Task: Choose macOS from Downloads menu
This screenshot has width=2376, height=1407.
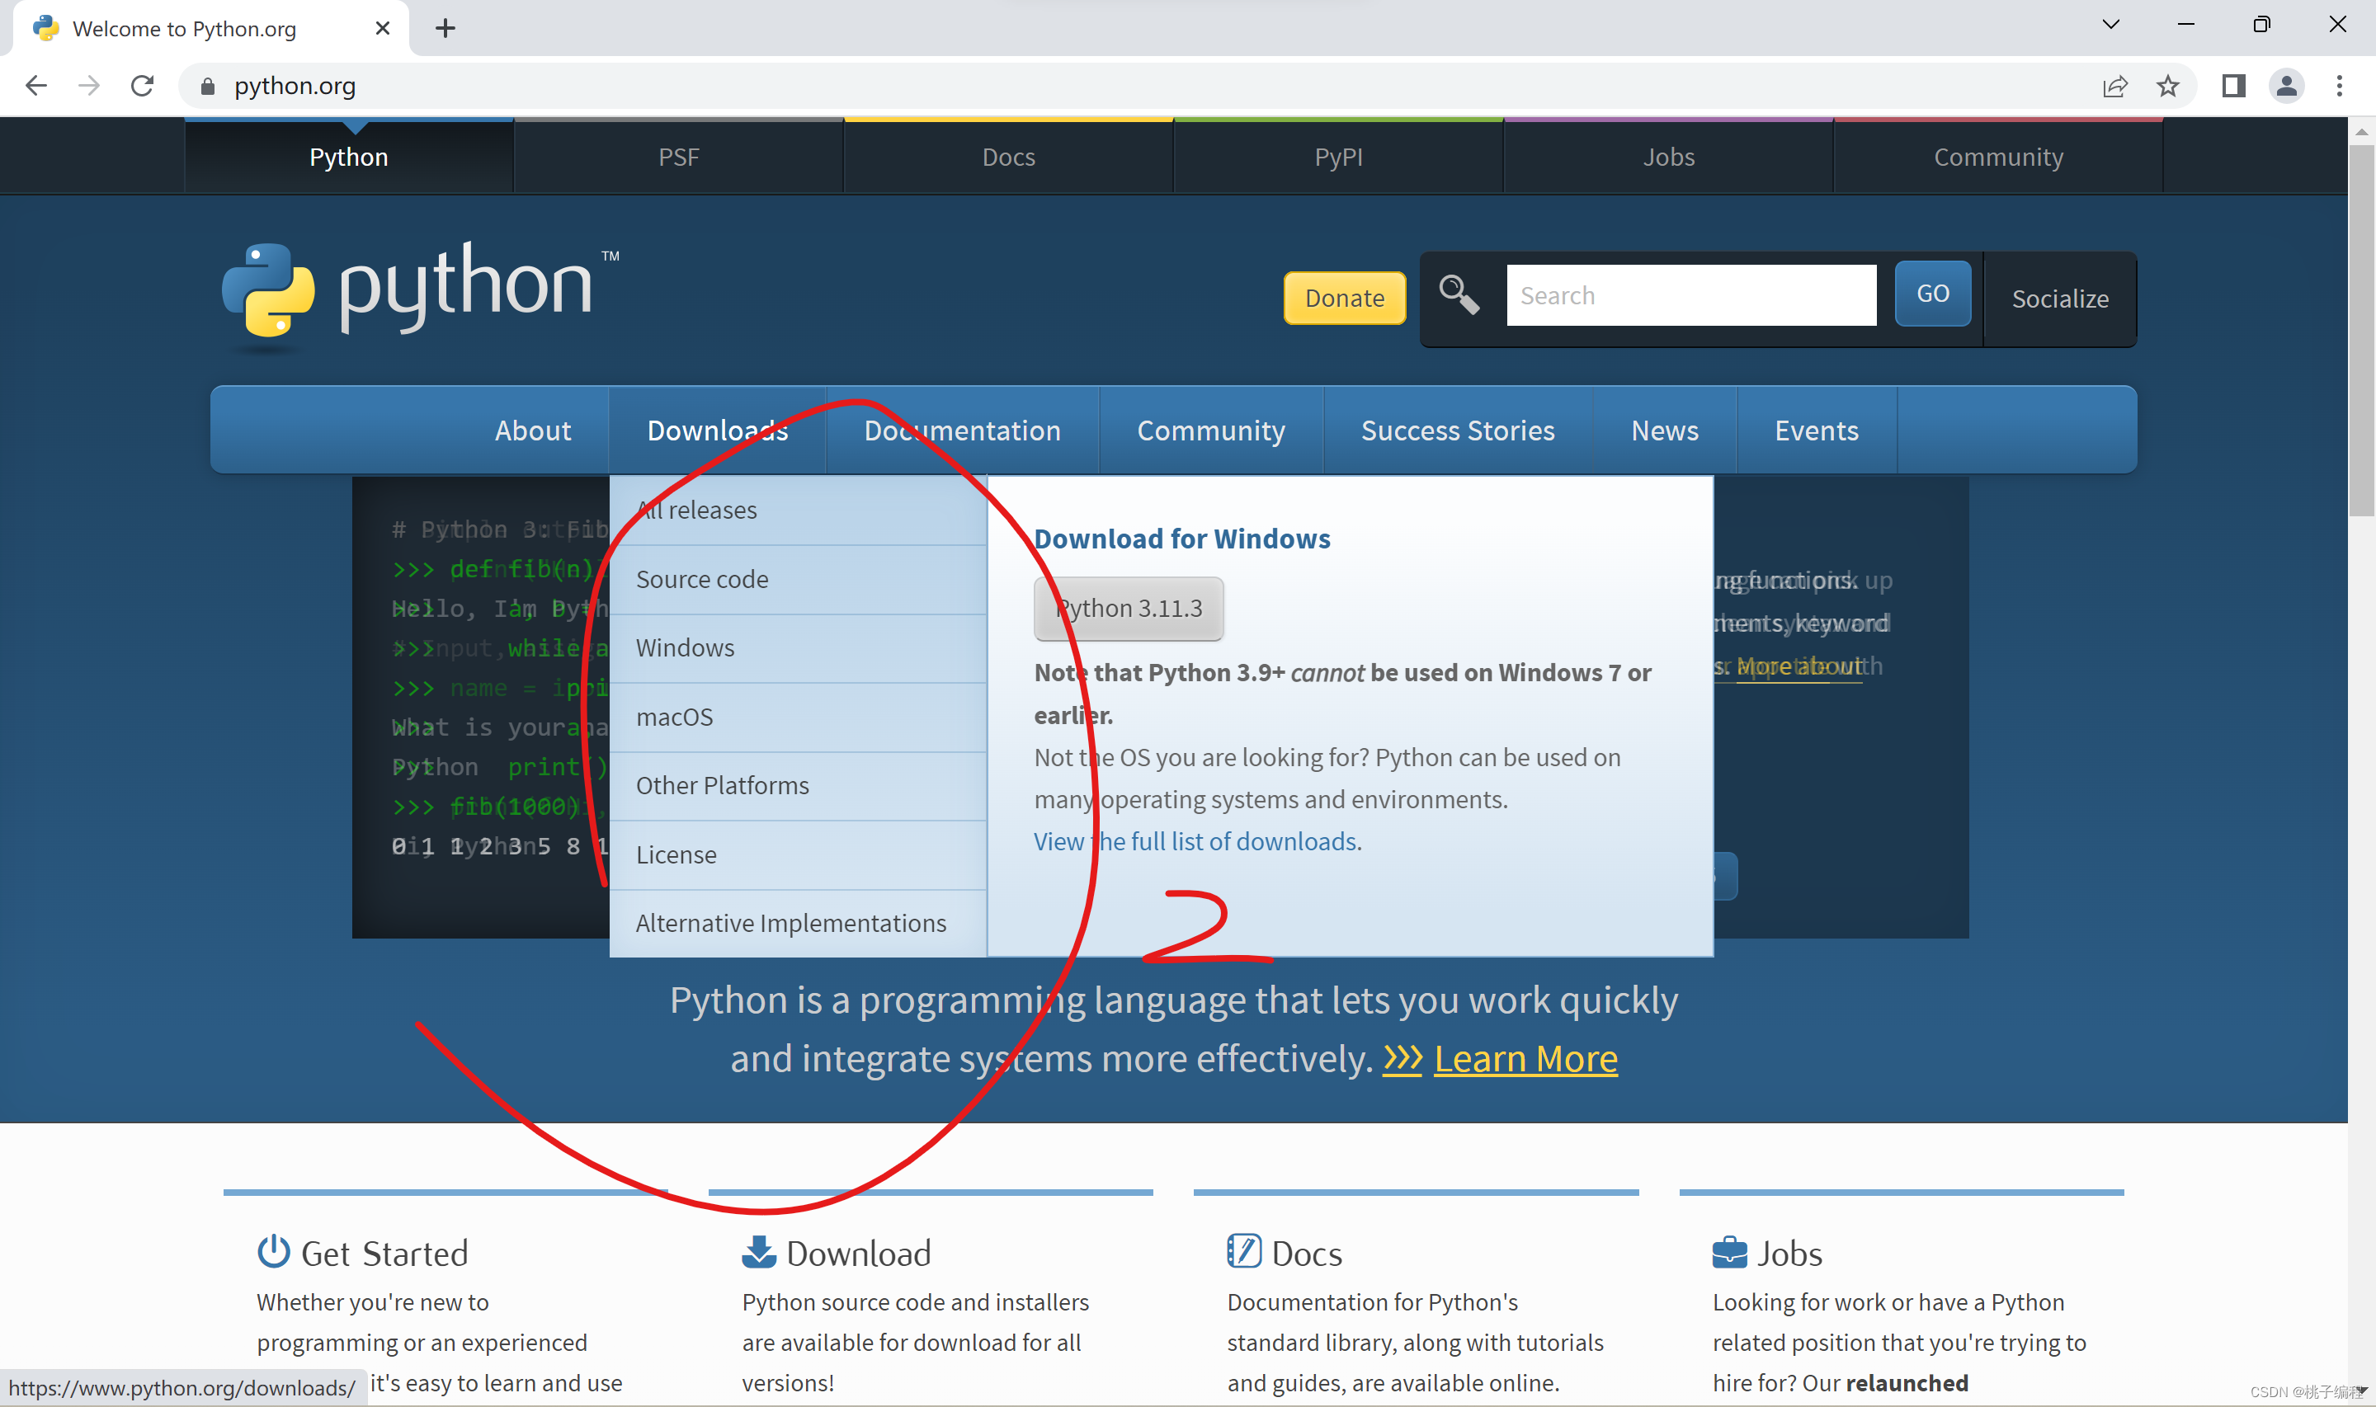Action: click(x=674, y=717)
